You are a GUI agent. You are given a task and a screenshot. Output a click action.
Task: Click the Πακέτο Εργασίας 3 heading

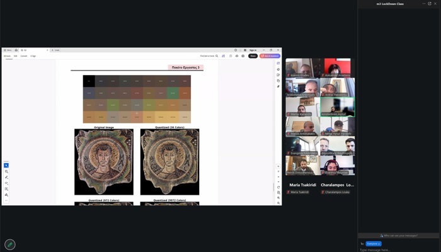click(186, 67)
